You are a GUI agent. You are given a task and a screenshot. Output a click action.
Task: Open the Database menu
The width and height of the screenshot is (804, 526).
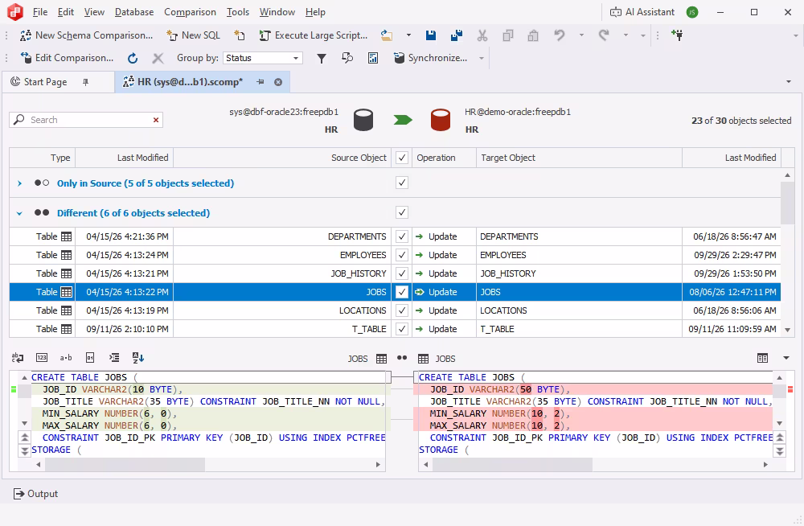133,12
